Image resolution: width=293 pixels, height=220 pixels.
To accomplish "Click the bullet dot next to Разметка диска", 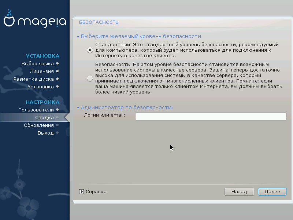I will [x=58, y=79].
